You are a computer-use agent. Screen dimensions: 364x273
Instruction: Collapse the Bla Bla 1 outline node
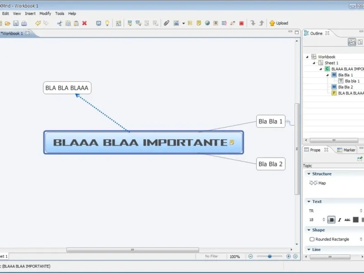pos(327,75)
